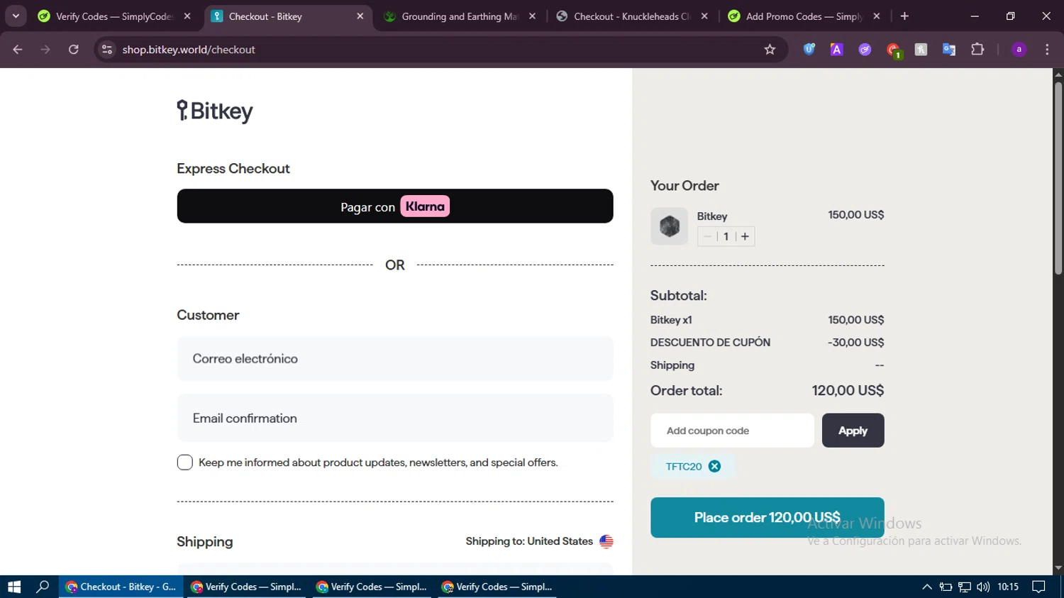Click the DESCUENTO DE CUPÓN label
Image resolution: width=1064 pixels, height=598 pixels.
point(710,343)
